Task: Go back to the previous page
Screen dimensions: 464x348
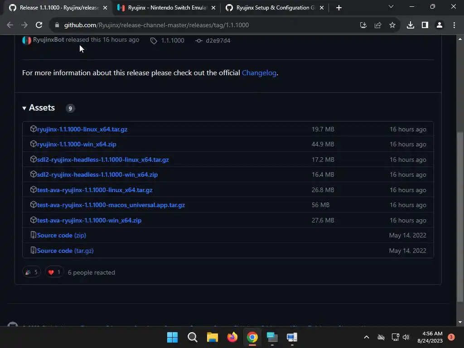Action: pyautogui.click(x=10, y=25)
